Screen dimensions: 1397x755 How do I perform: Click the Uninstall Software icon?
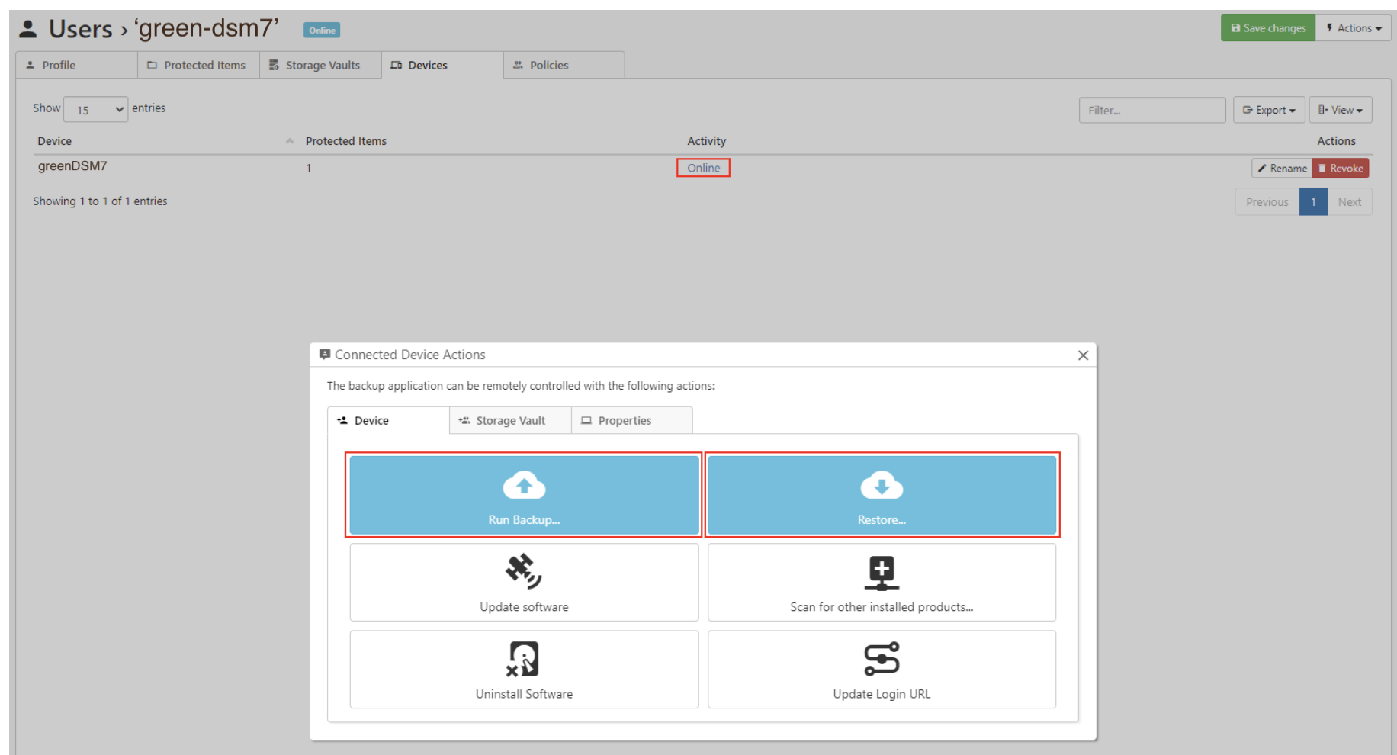click(524, 659)
